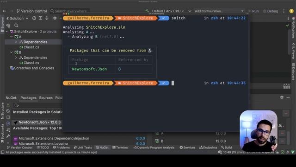Select Microsoft.Extensions.DependencyInjection package

click(54, 138)
